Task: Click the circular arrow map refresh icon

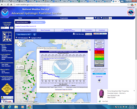Action: pos(35,35)
